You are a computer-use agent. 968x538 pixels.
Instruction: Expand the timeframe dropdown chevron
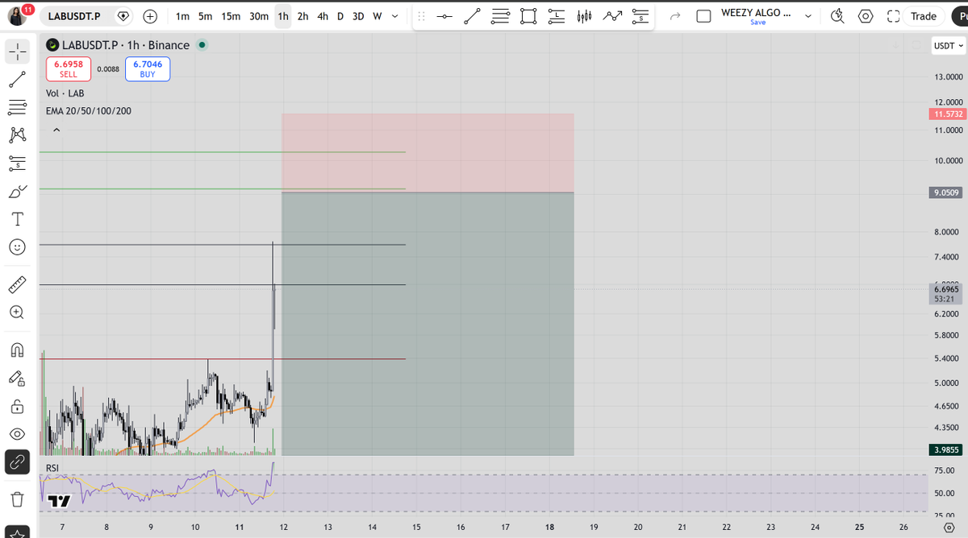(x=394, y=16)
